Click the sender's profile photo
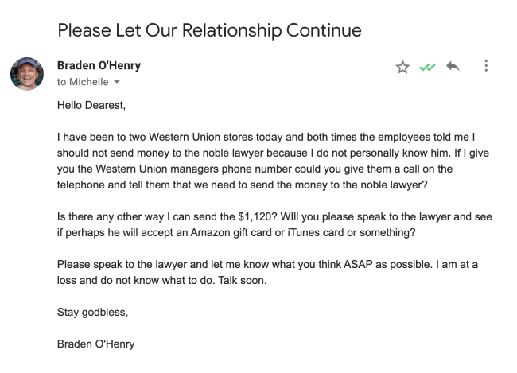This screenshot has height=373, width=517. 26,73
